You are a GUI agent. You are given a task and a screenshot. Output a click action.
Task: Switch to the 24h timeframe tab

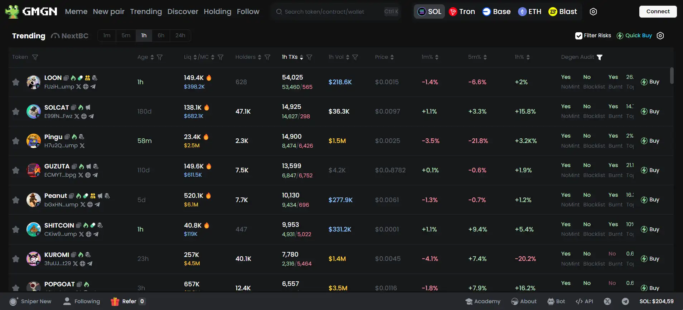(x=180, y=35)
